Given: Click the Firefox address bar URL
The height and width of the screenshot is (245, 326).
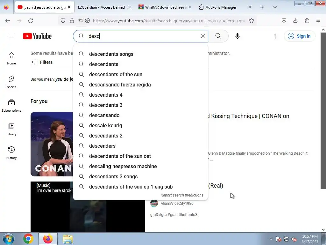Looking at the screenshot, I should coord(169,21).
